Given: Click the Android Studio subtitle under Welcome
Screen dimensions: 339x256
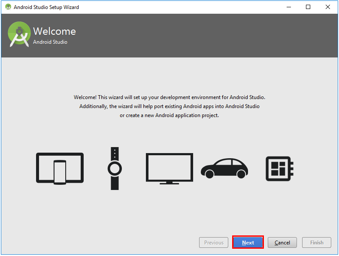Looking at the screenshot, I should pyautogui.click(x=50, y=42).
